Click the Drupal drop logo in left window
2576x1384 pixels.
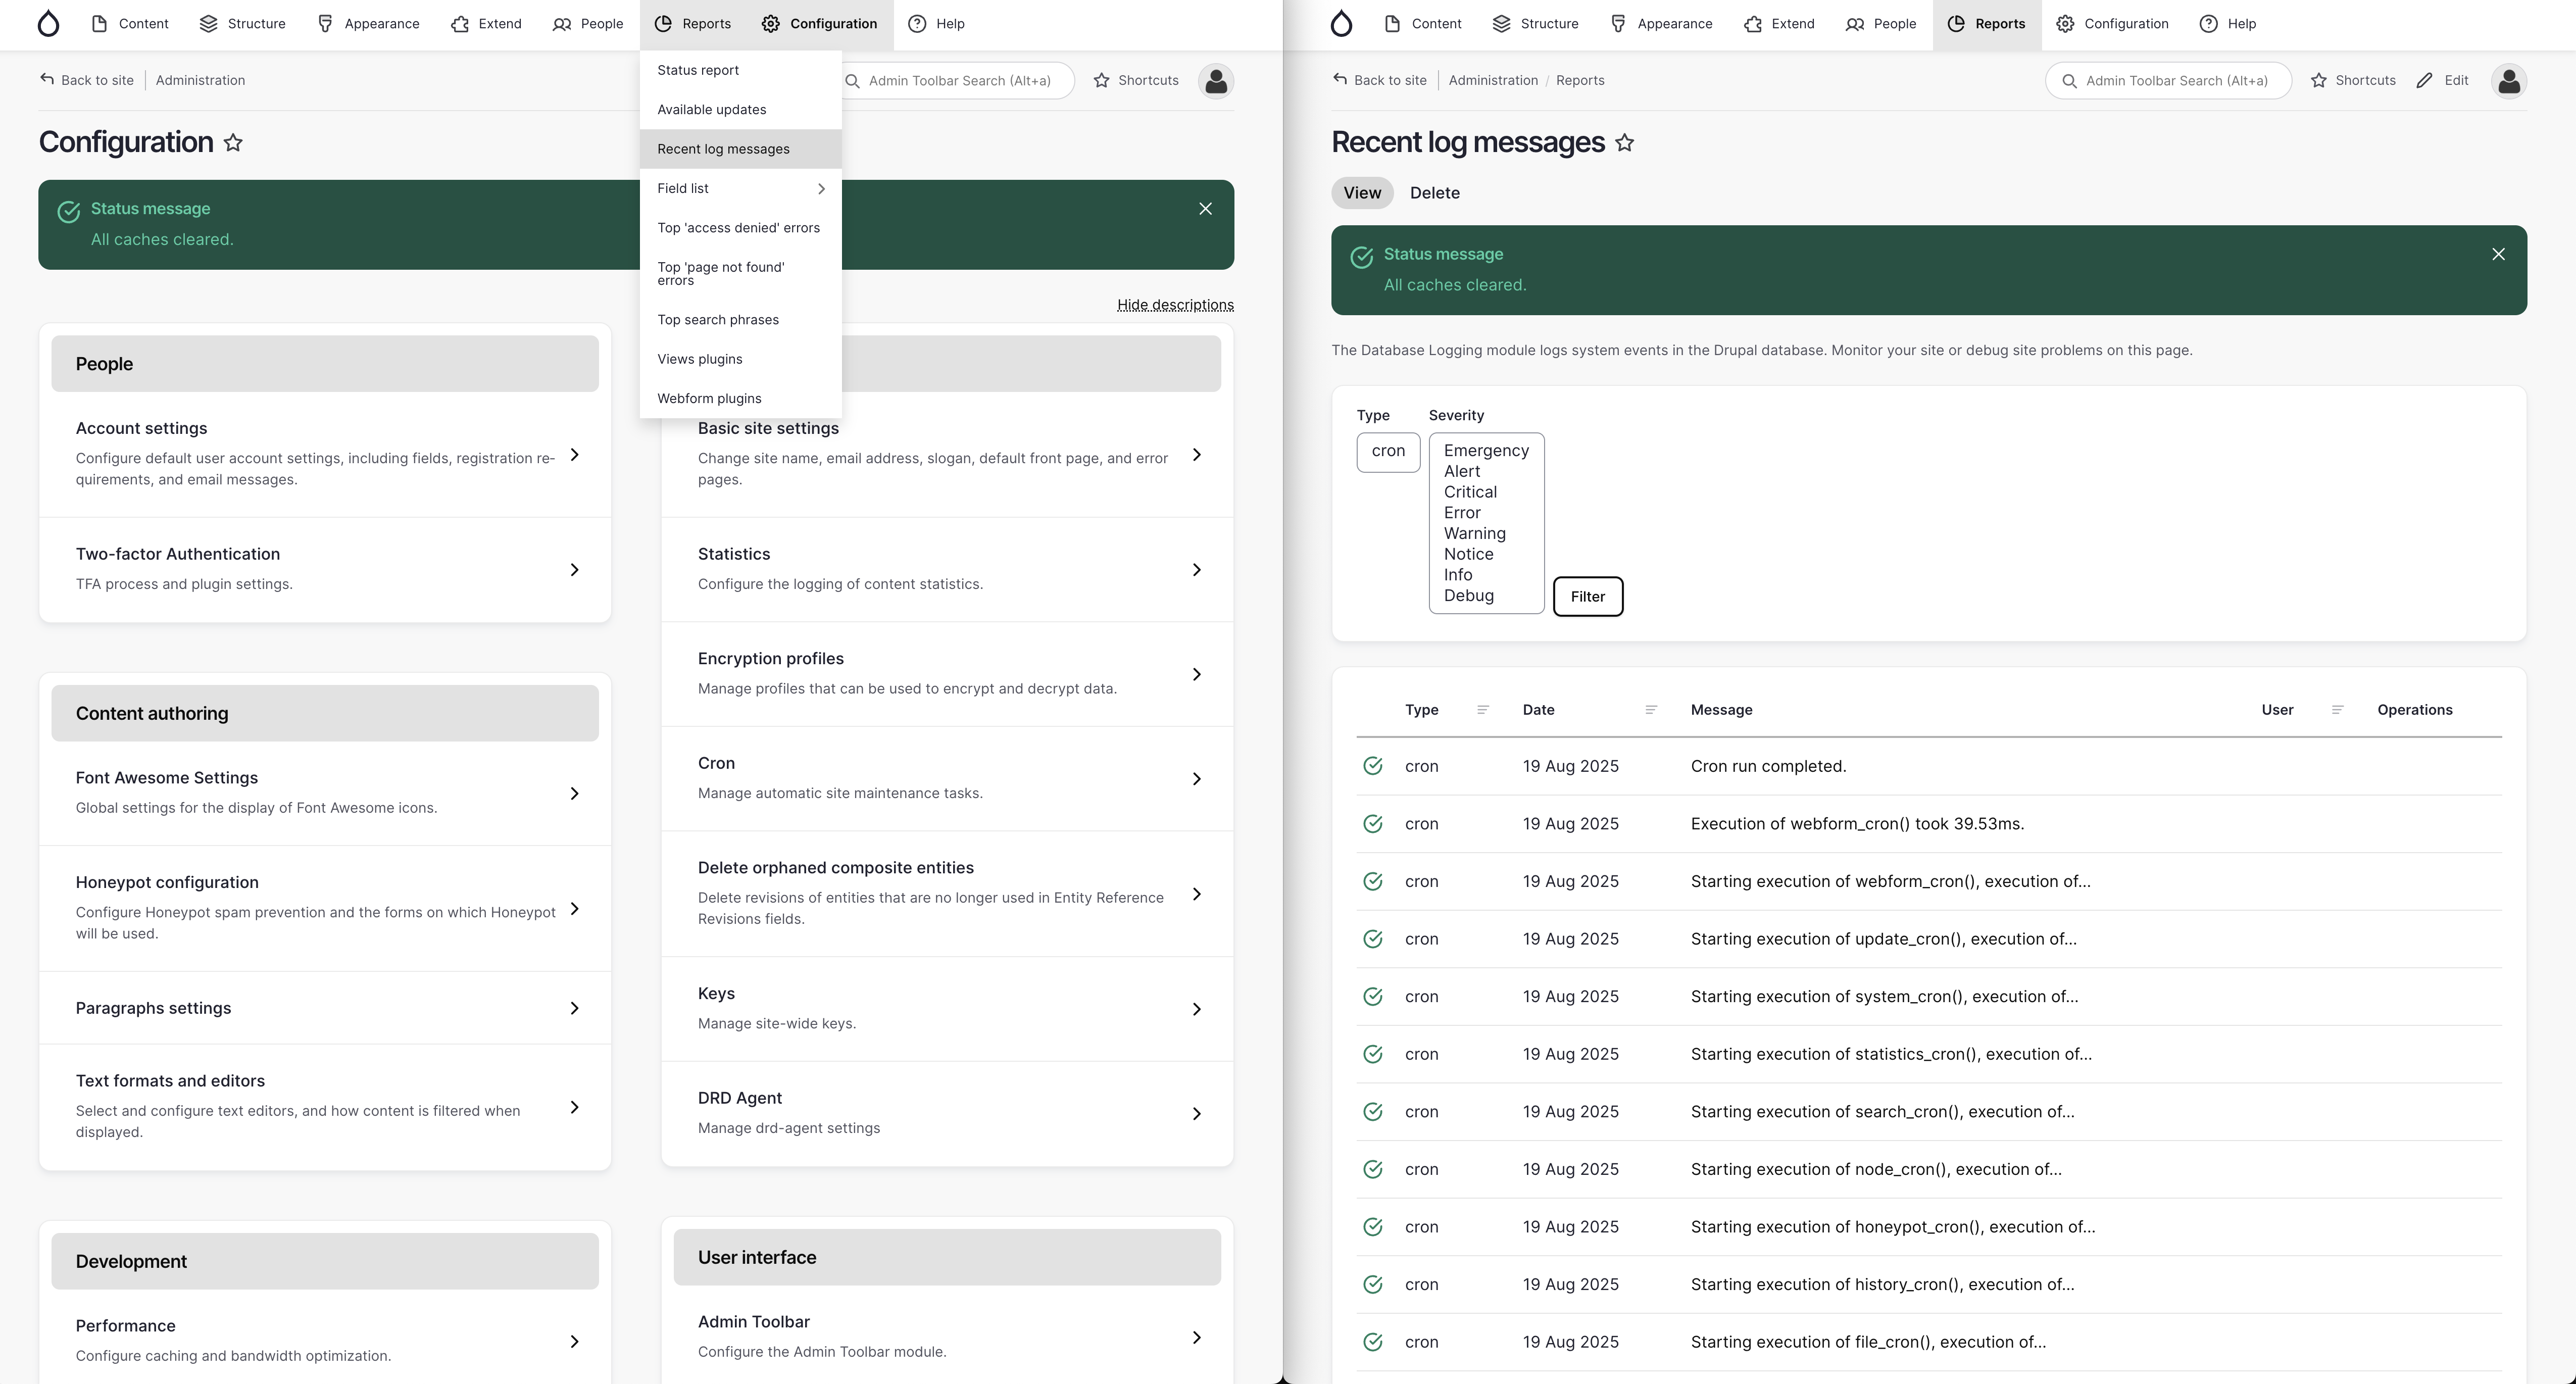click(48, 24)
